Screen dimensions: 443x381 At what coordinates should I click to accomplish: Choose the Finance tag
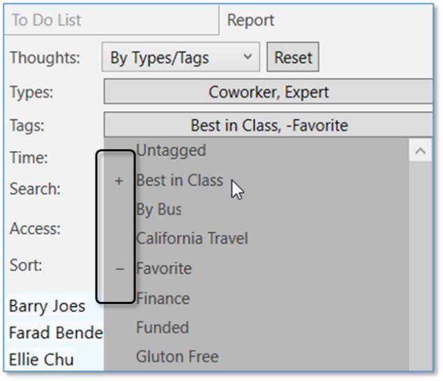point(163,299)
